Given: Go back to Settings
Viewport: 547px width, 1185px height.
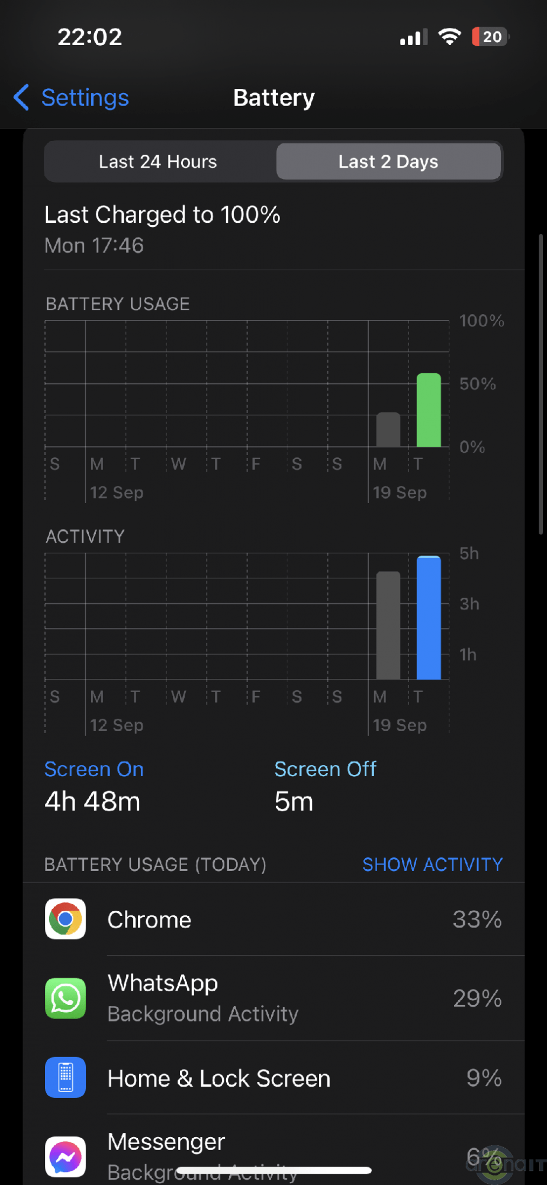Looking at the screenshot, I should [85, 98].
